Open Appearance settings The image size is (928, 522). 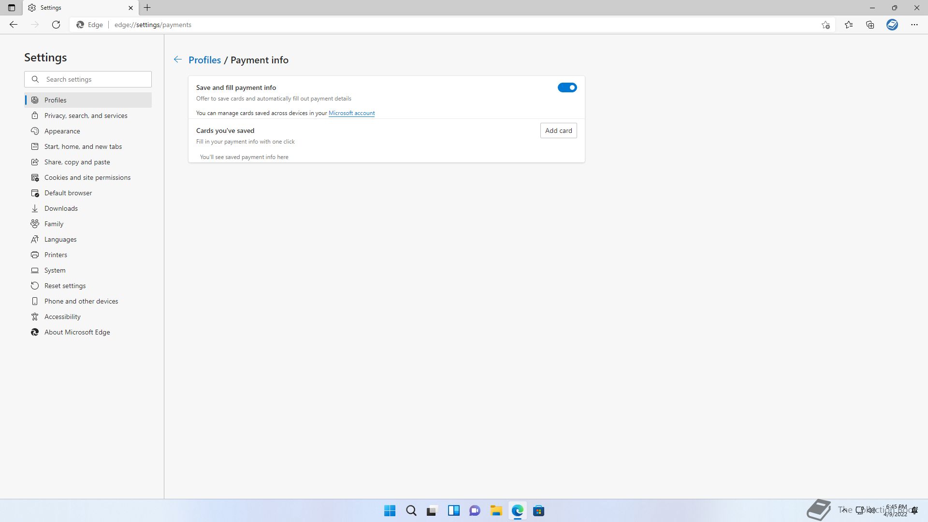[x=88, y=131]
